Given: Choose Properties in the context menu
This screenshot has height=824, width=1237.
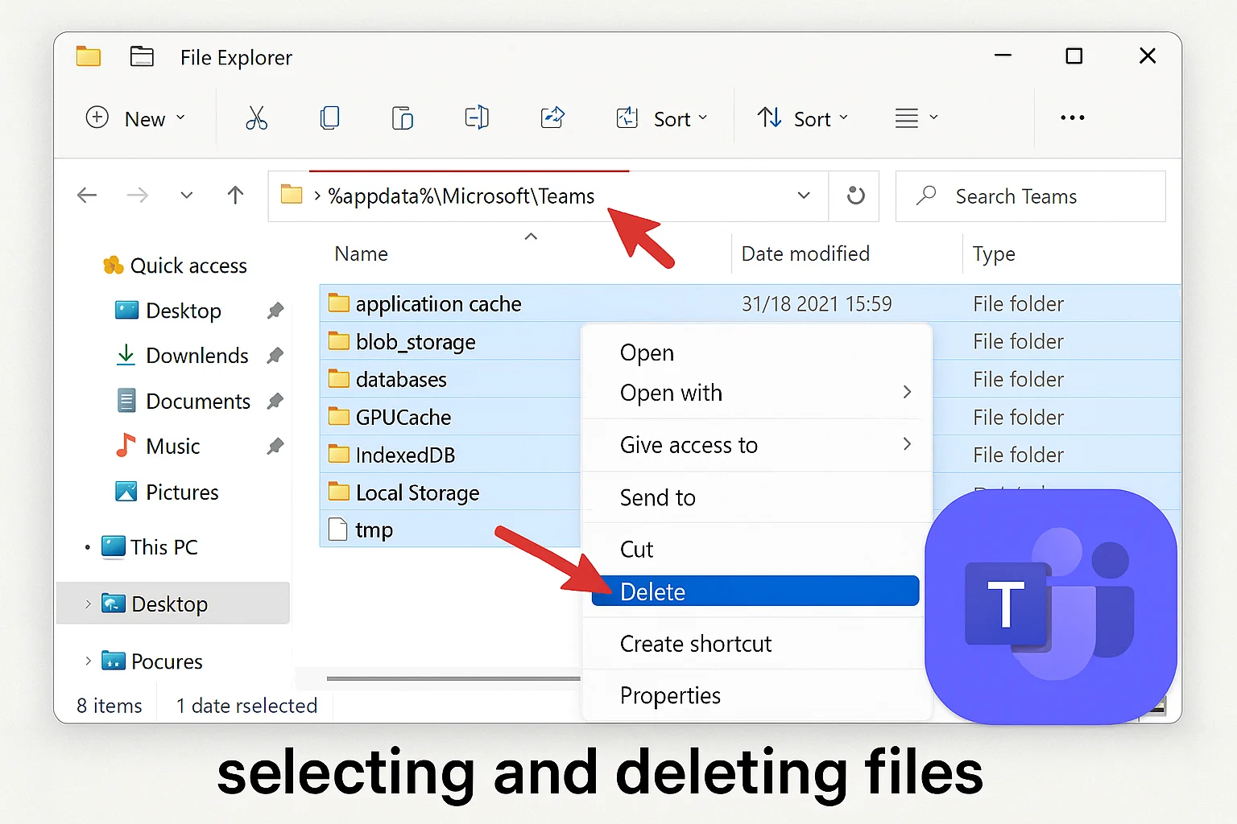Looking at the screenshot, I should (756, 695).
